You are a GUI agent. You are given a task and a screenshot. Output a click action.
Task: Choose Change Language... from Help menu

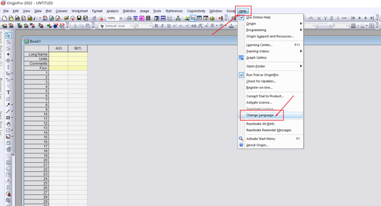pyautogui.click(x=271, y=115)
